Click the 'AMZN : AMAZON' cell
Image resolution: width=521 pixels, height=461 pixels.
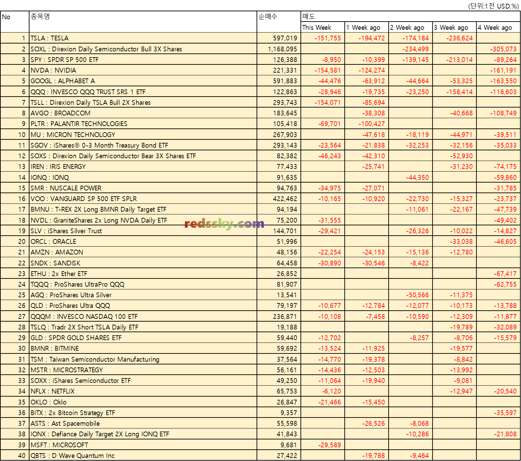click(x=143, y=252)
